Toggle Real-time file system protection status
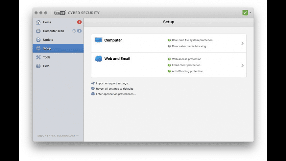Viewport: 286px width, 161px height. click(x=169, y=40)
